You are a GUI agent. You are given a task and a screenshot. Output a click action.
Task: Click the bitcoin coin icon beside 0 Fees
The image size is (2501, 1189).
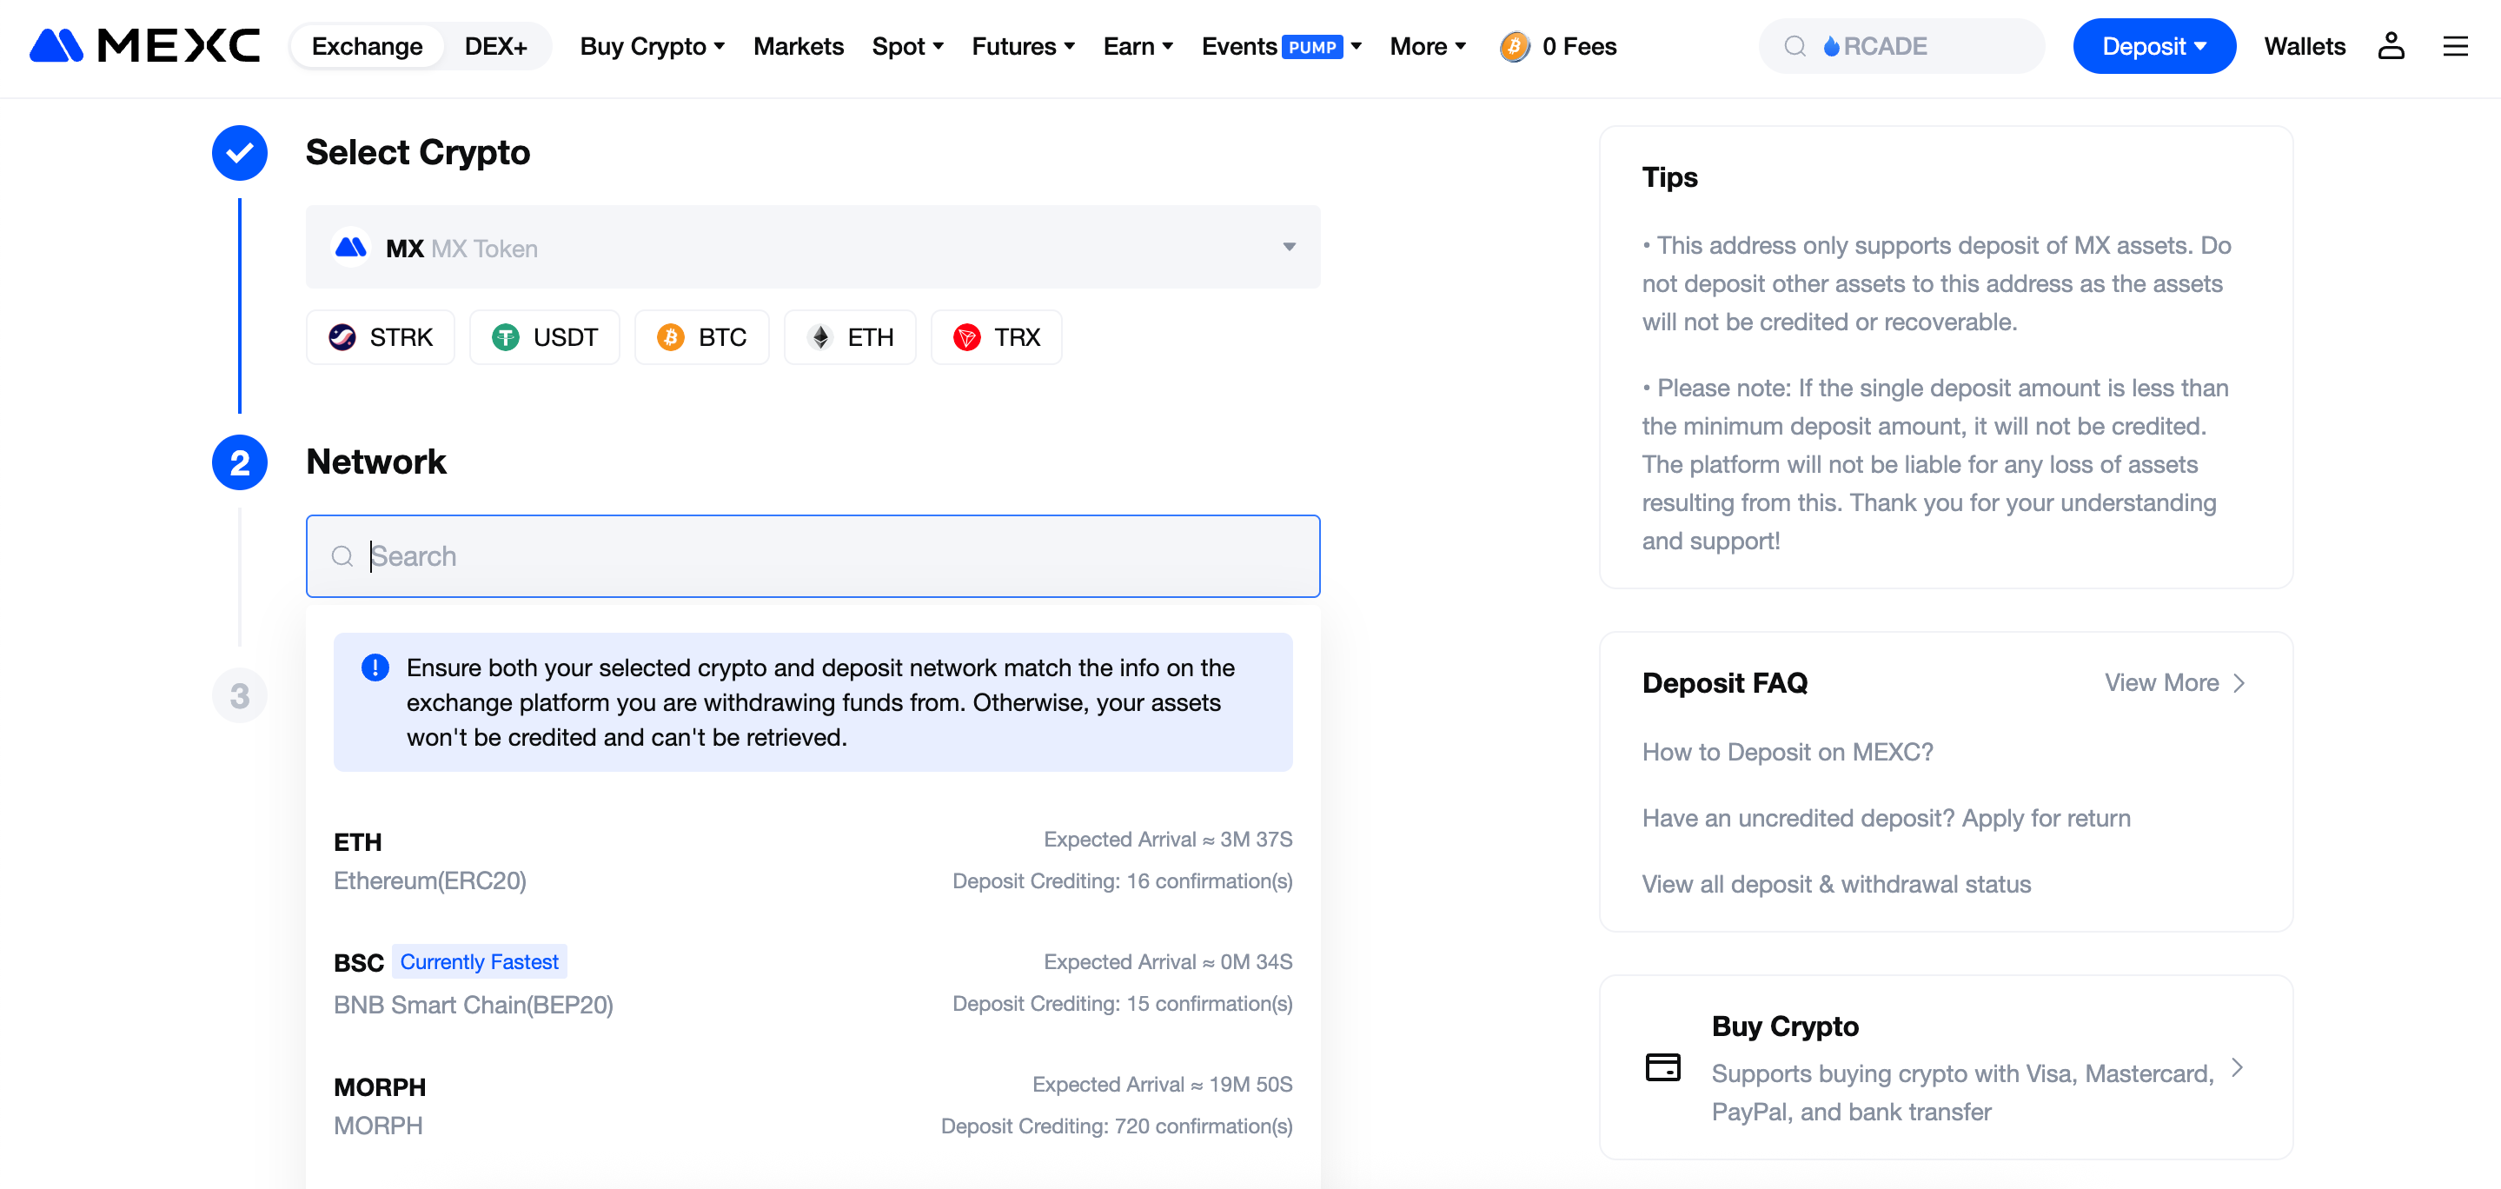coord(1514,46)
